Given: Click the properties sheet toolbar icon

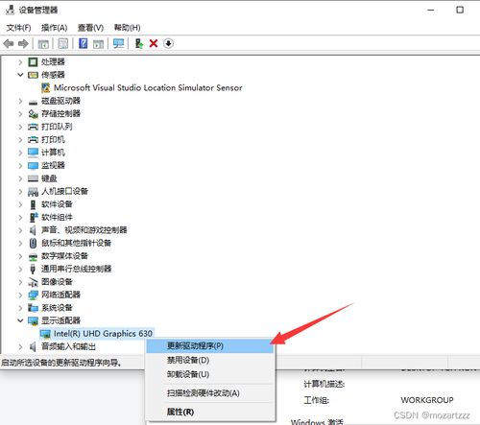Looking at the screenshot, I should click(x=63, y=43).
